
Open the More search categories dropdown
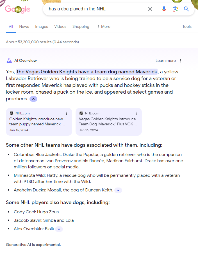pos(103,26)
